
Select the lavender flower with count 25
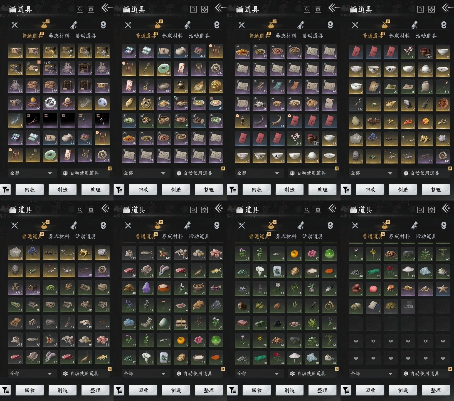(260, 288)
